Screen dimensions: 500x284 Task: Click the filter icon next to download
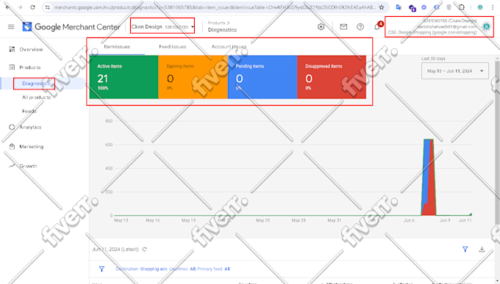tap(465, 250)
